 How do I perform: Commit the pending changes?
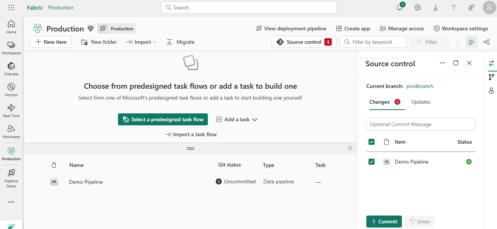pos(384,221)
